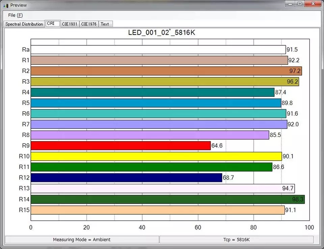This screenshot has height=249, width=324.
Task: Select the CRI tab
Action: click(52, 24)
